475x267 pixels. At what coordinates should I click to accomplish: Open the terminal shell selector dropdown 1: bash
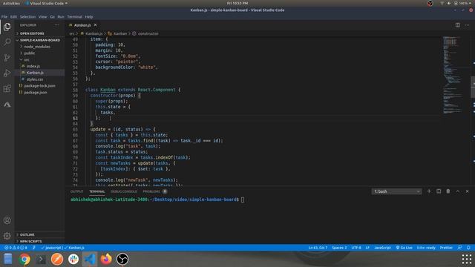point(396,191)
